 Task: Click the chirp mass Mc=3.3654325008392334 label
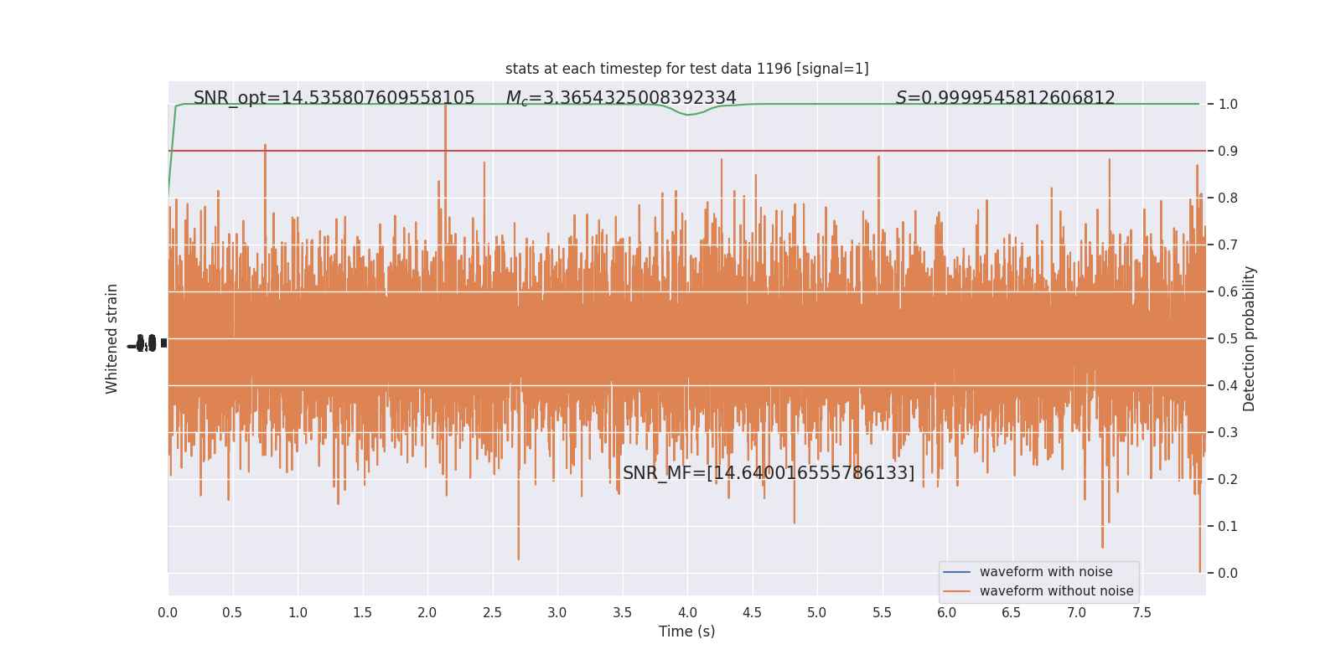coord(621,98)
